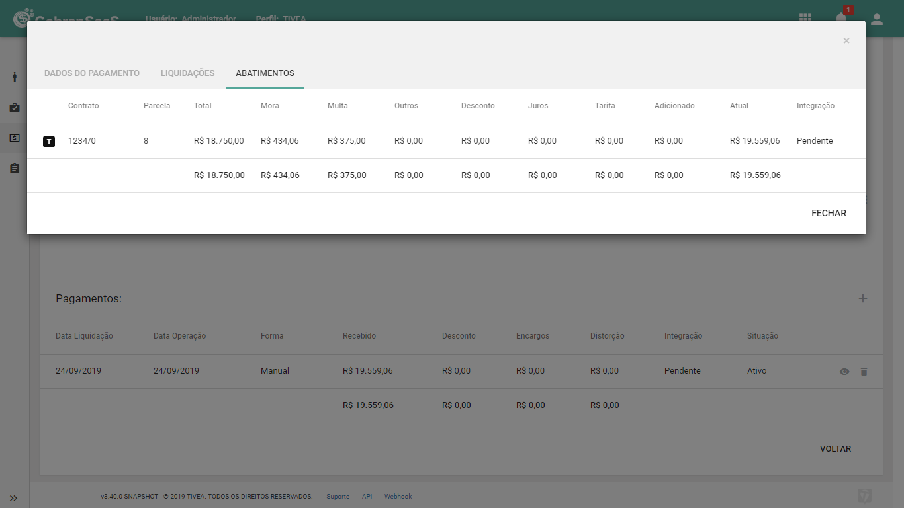Click the bold R$ 19.559,06 Atual total
The width and height of the screenshot is (904, 508).
point(755,175)
